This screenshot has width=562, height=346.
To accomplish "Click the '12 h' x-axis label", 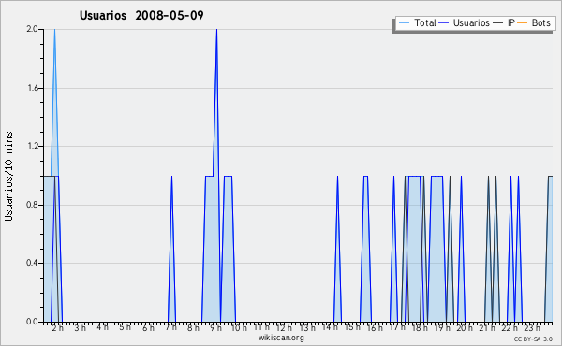I will click(284, 327).
